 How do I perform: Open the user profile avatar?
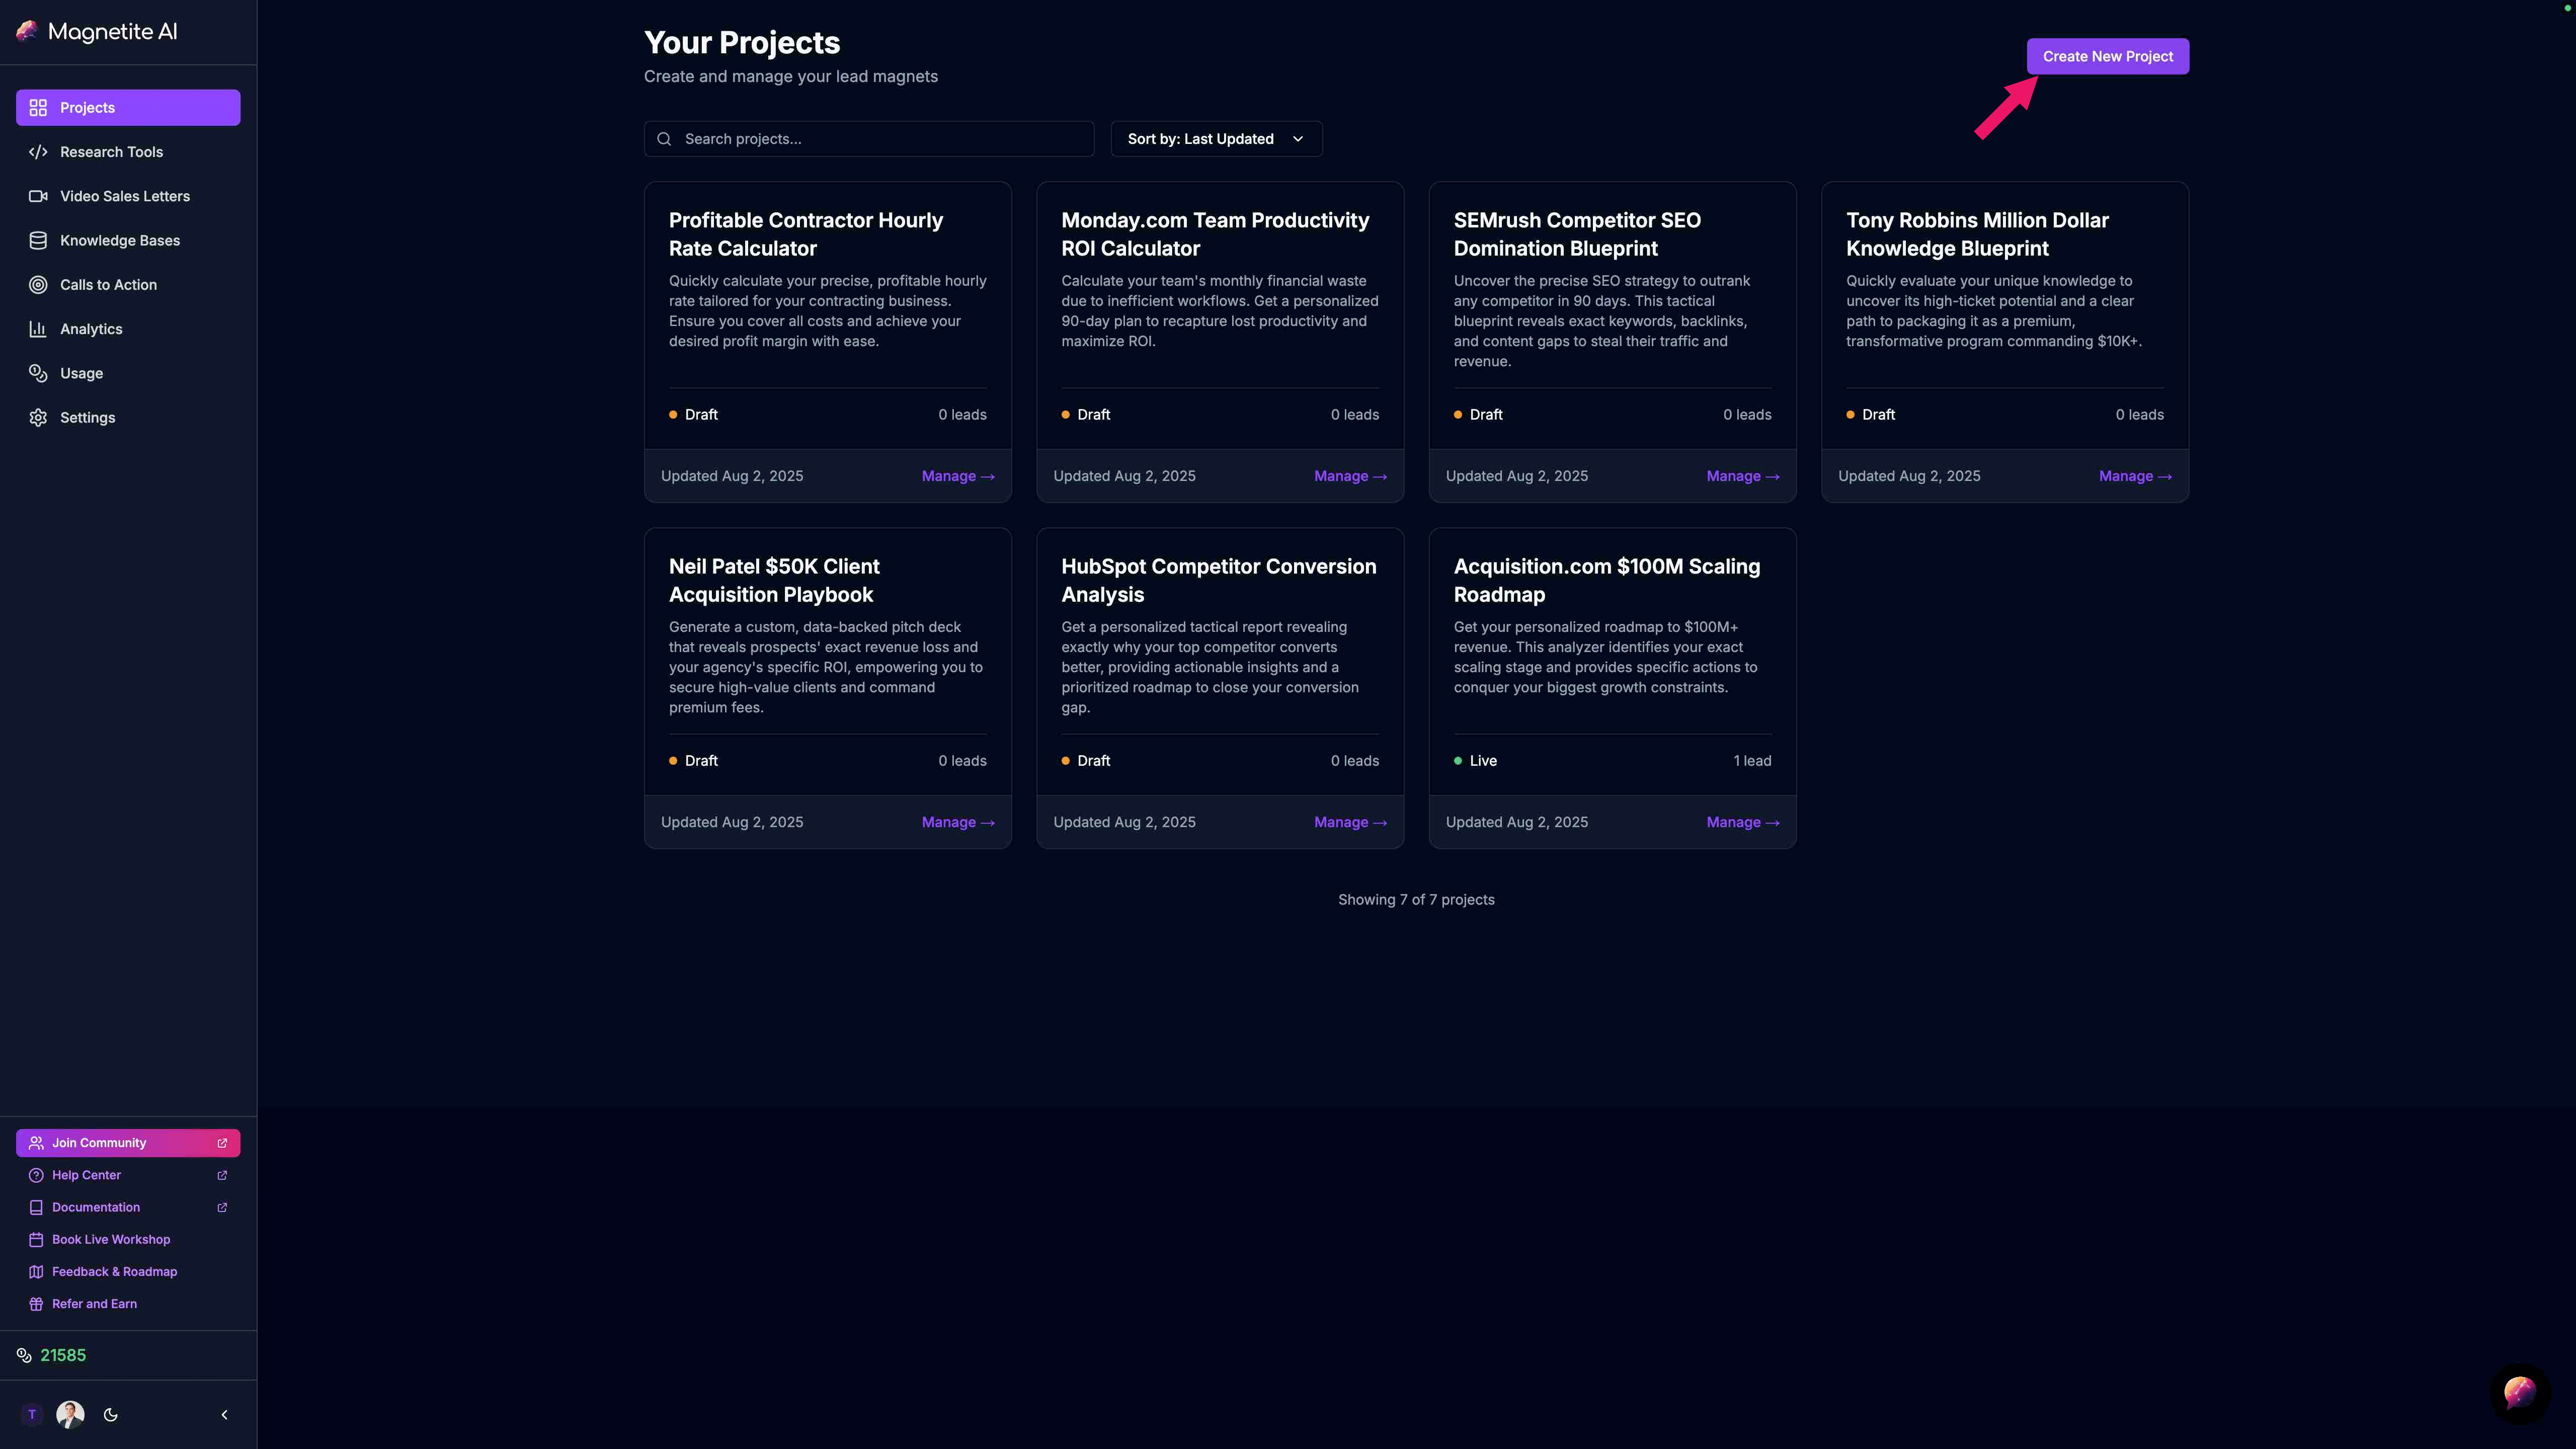[x=70, y=1414]
